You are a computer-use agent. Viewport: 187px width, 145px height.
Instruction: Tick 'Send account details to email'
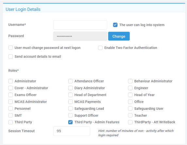(x=10, y=56)
